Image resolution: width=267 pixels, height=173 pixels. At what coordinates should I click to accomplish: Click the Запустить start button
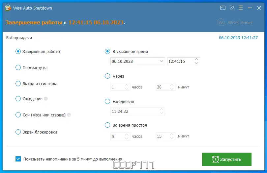coord(227,159)
